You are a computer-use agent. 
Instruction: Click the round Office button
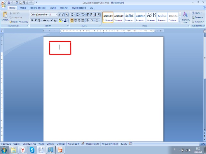pyautogui.click(x=3, y=4)
